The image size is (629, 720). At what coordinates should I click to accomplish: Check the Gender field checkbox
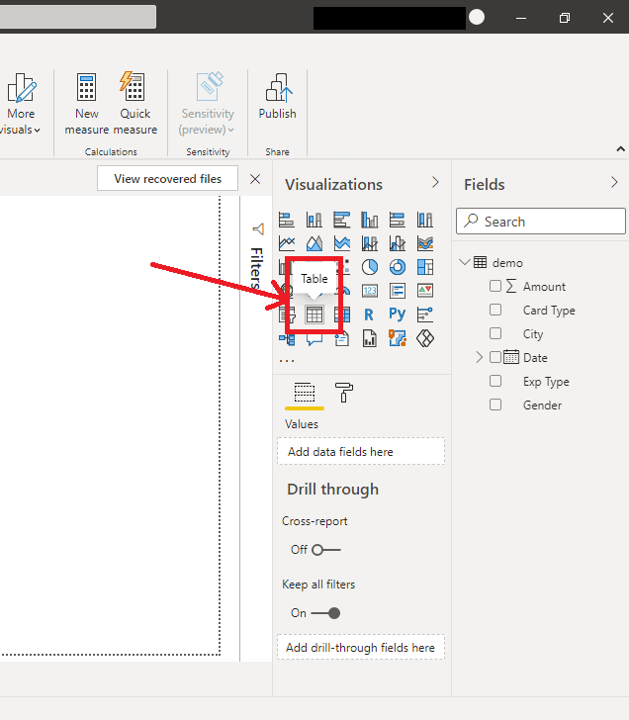[x=494, y=405]
